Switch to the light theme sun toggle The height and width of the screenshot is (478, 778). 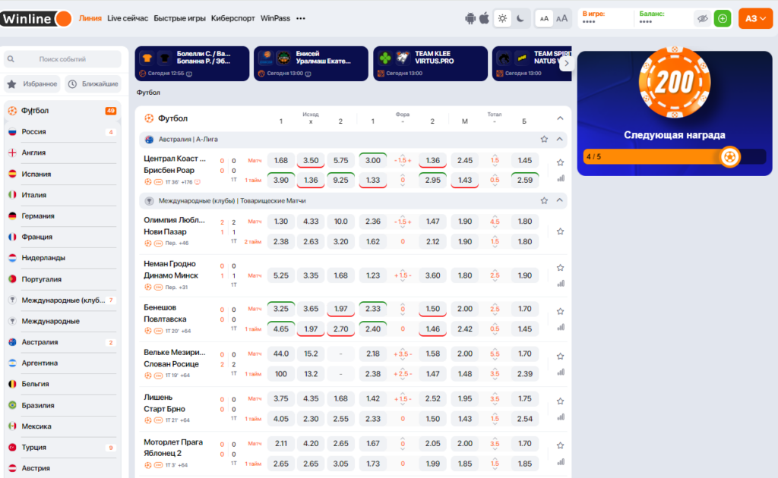[x=503, y=19]
